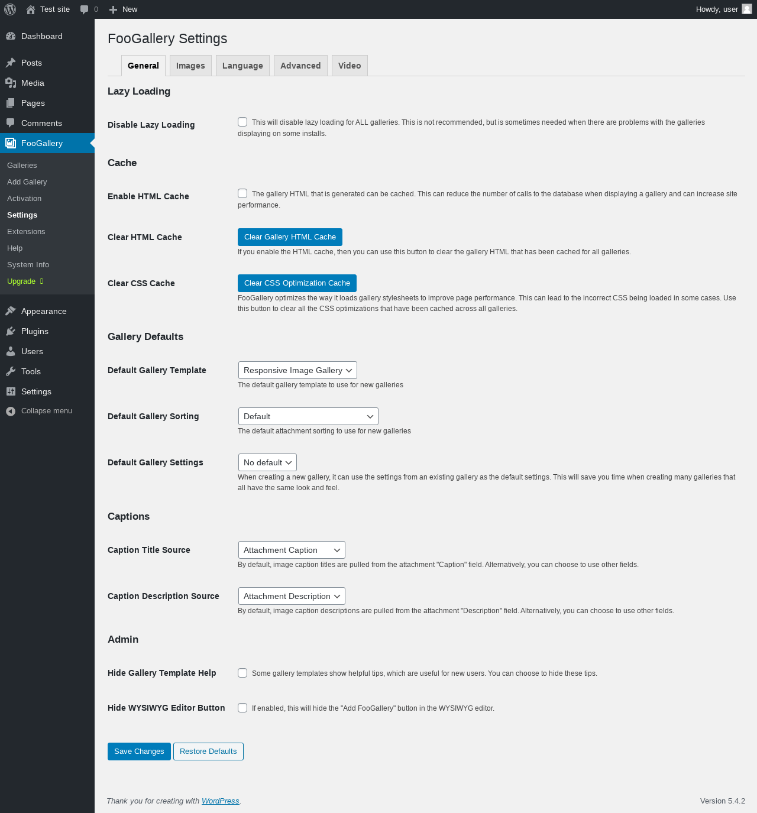The width and height of the screenshot is (757, 813).
Task: Go to the Video tab
Action: (350, 66)
